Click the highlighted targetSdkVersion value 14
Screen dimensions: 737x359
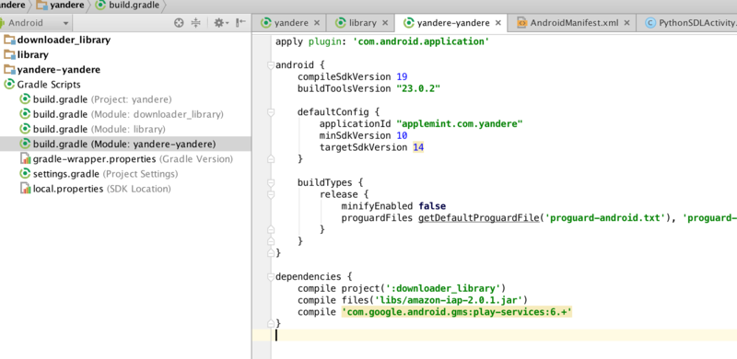click(418, 147)
